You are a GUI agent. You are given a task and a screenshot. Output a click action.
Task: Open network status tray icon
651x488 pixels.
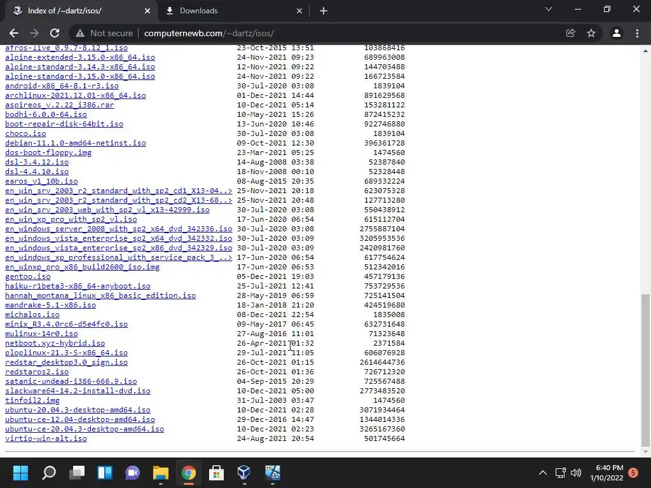coord(561,473)
